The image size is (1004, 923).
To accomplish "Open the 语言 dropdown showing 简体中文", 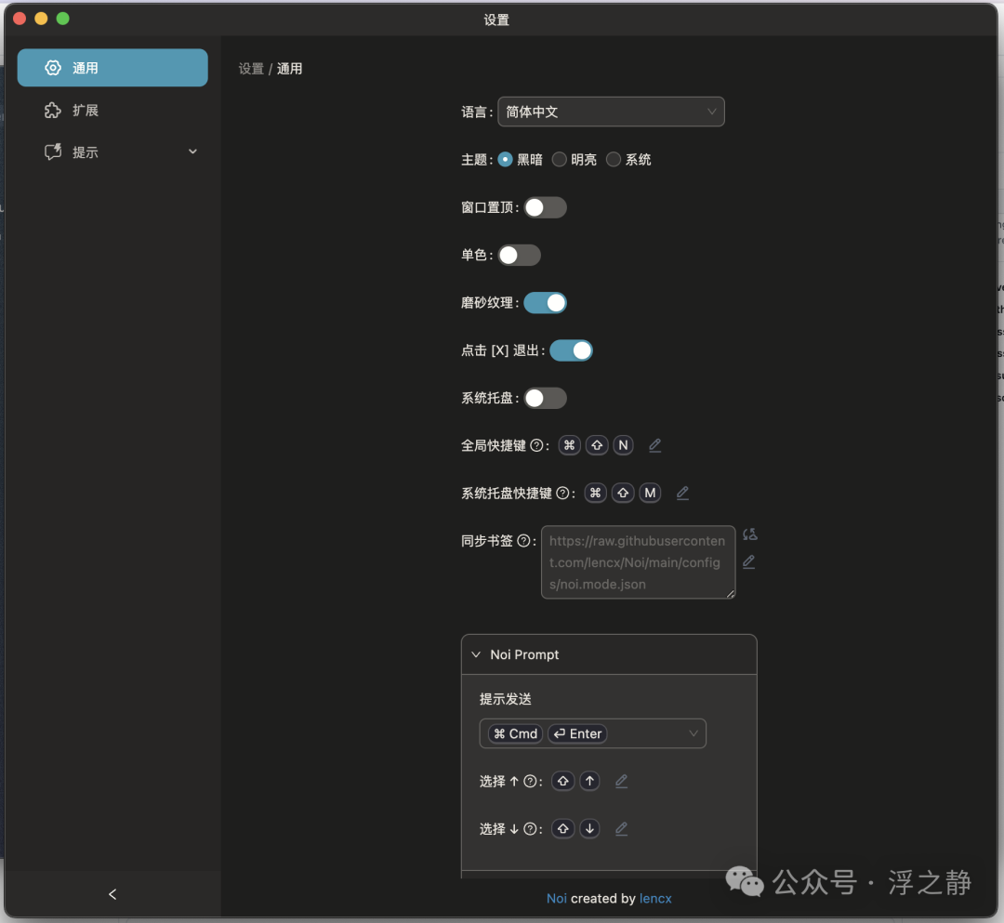I will (x=611, y=112).
